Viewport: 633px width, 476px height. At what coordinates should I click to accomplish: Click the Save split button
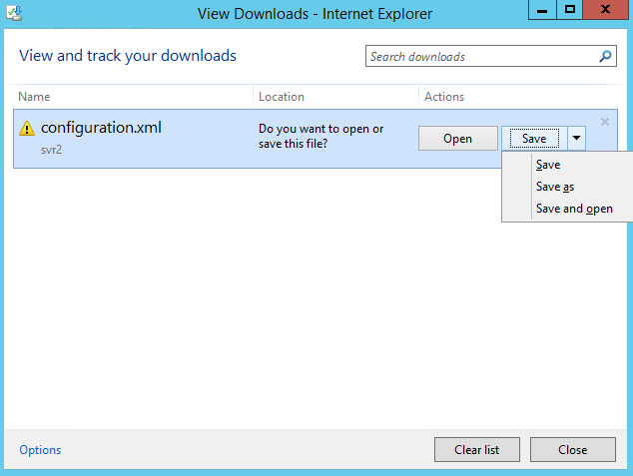tap(534, 139)
